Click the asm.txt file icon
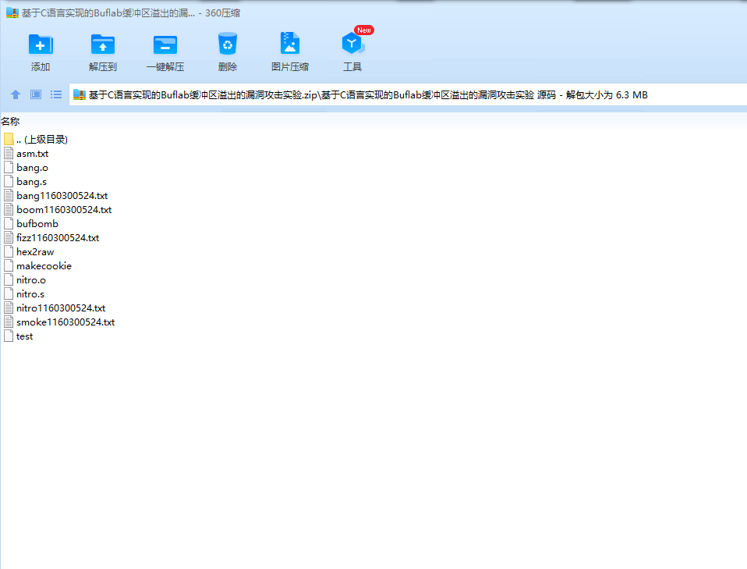This screenshot has height=569, width=747. (9, 153)
